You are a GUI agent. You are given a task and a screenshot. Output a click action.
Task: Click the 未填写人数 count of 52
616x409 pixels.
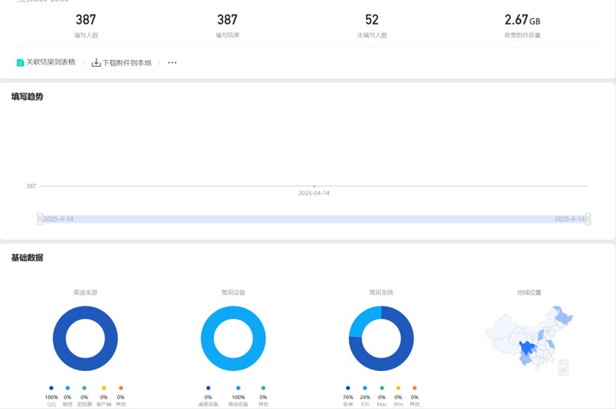371,20
